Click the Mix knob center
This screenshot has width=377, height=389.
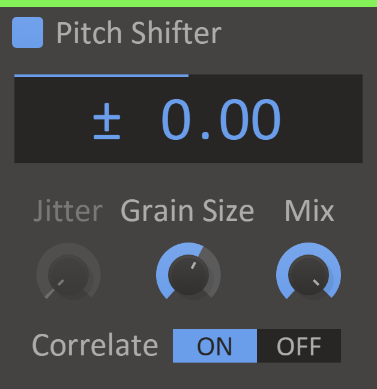click(308, 275)
